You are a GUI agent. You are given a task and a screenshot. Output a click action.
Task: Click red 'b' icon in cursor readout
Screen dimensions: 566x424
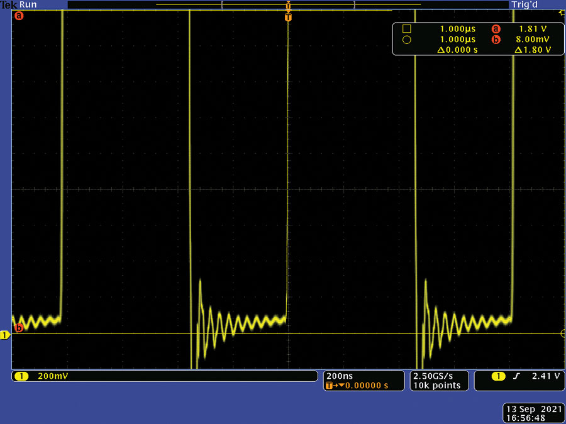(x=496, y=40)
